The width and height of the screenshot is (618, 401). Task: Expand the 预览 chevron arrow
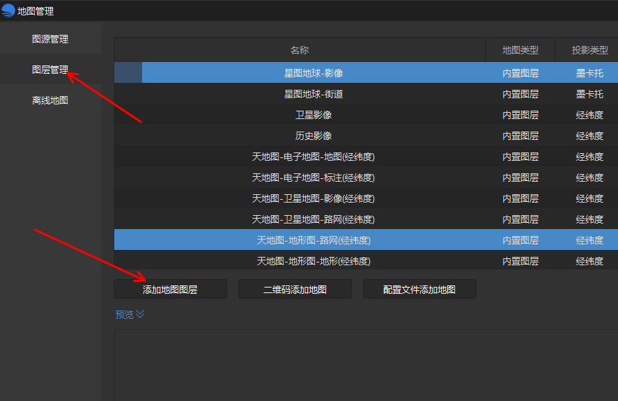click(140, 314)
